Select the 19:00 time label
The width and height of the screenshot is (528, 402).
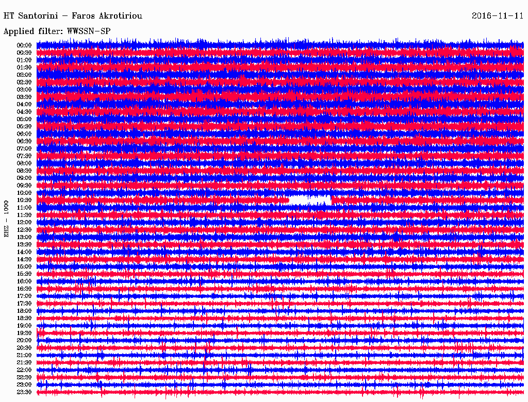click(24, 326)
